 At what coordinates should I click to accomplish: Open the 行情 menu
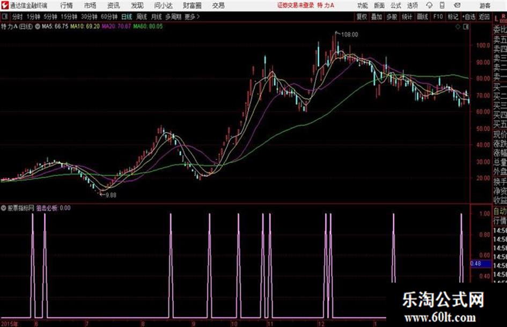67,5
